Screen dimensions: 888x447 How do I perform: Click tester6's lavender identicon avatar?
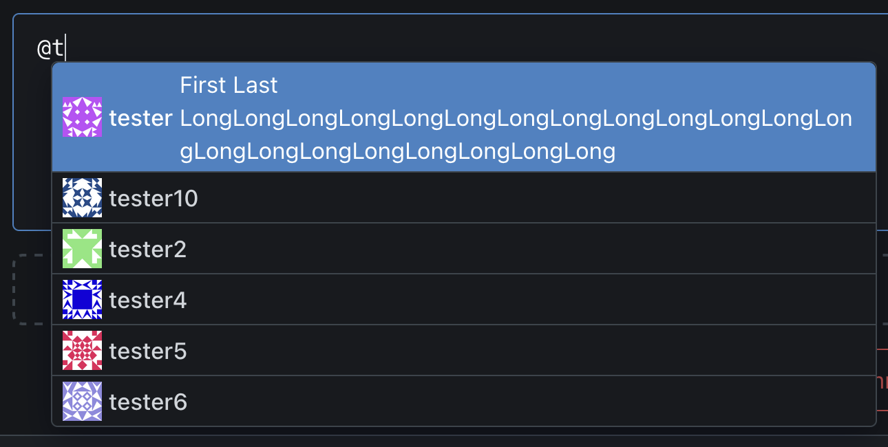click(82, 402)
